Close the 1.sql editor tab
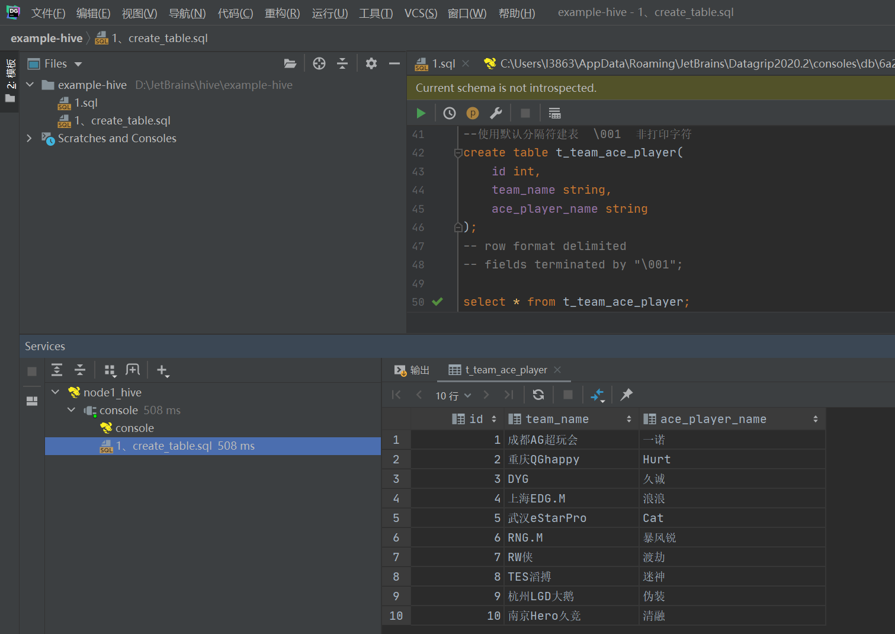 coord(466,63)
